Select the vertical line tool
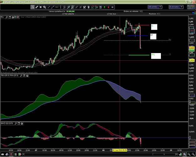Image resolution: width=196 pixels, height=157 pixels. (x=61, y=7)
